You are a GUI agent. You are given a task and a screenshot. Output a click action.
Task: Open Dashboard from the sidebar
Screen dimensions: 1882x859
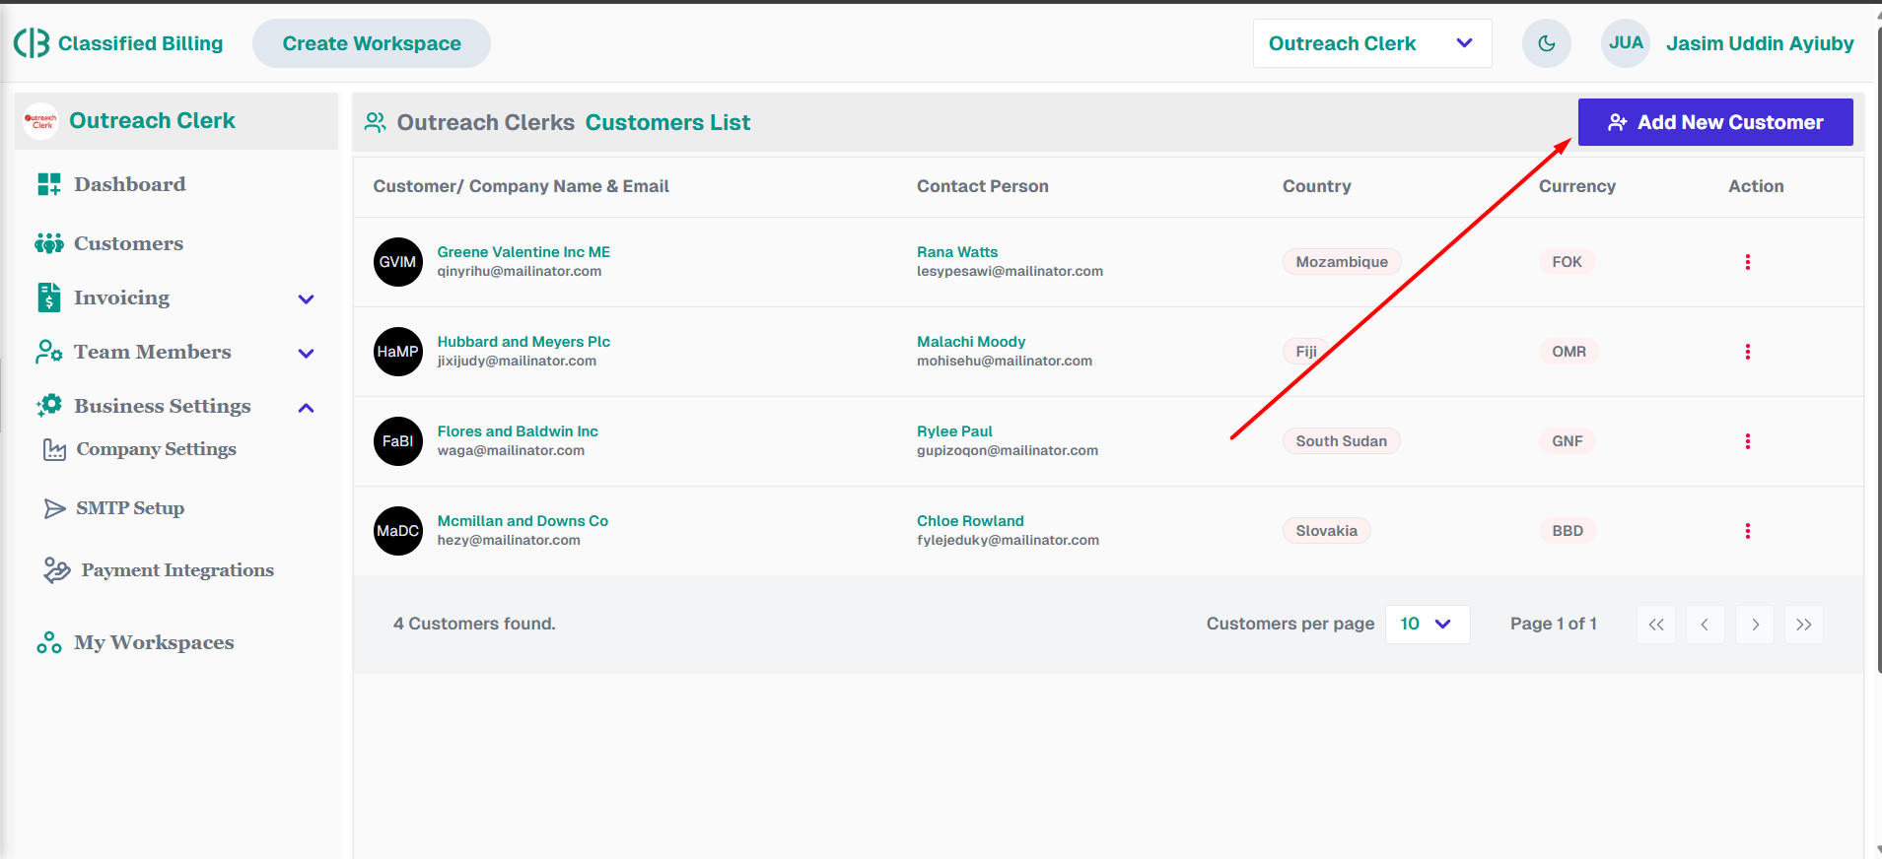129,184
